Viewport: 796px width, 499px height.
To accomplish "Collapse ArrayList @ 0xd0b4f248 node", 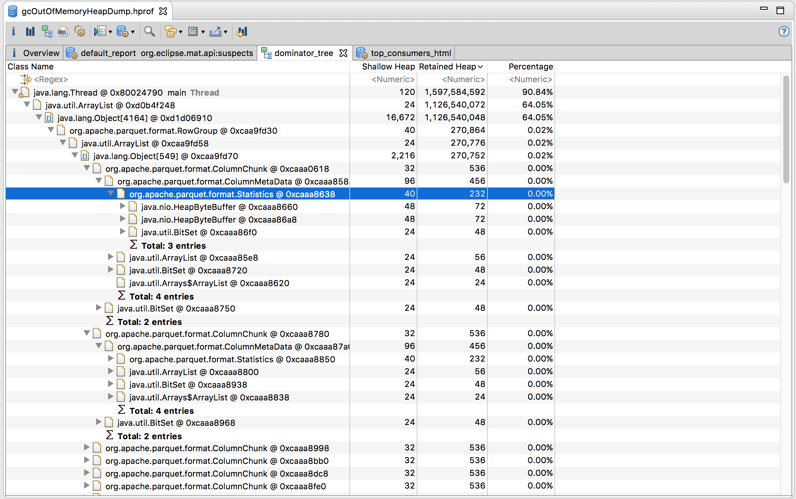I will click(27, 105).
